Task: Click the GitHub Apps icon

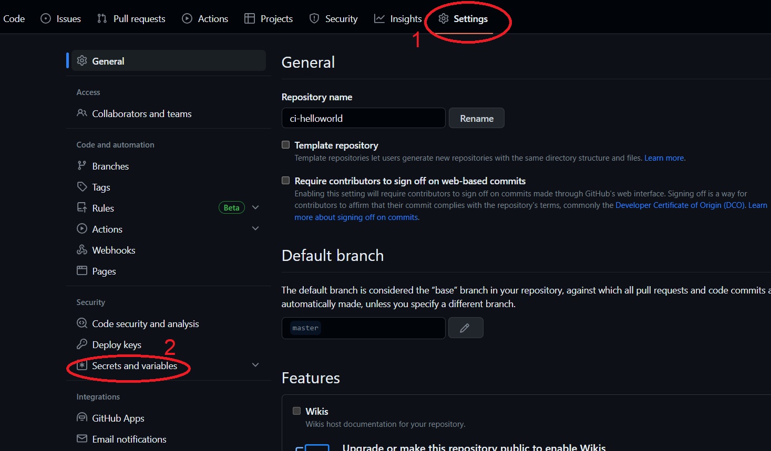Action: [x=82, y=418]
